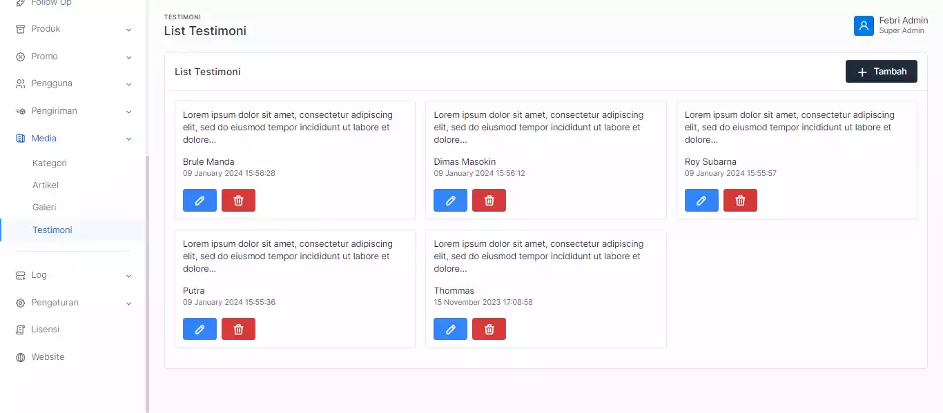This screenshot has width=943, height=413.
Task: Expand the Produk menu chevron
Action: pos(128,30)
